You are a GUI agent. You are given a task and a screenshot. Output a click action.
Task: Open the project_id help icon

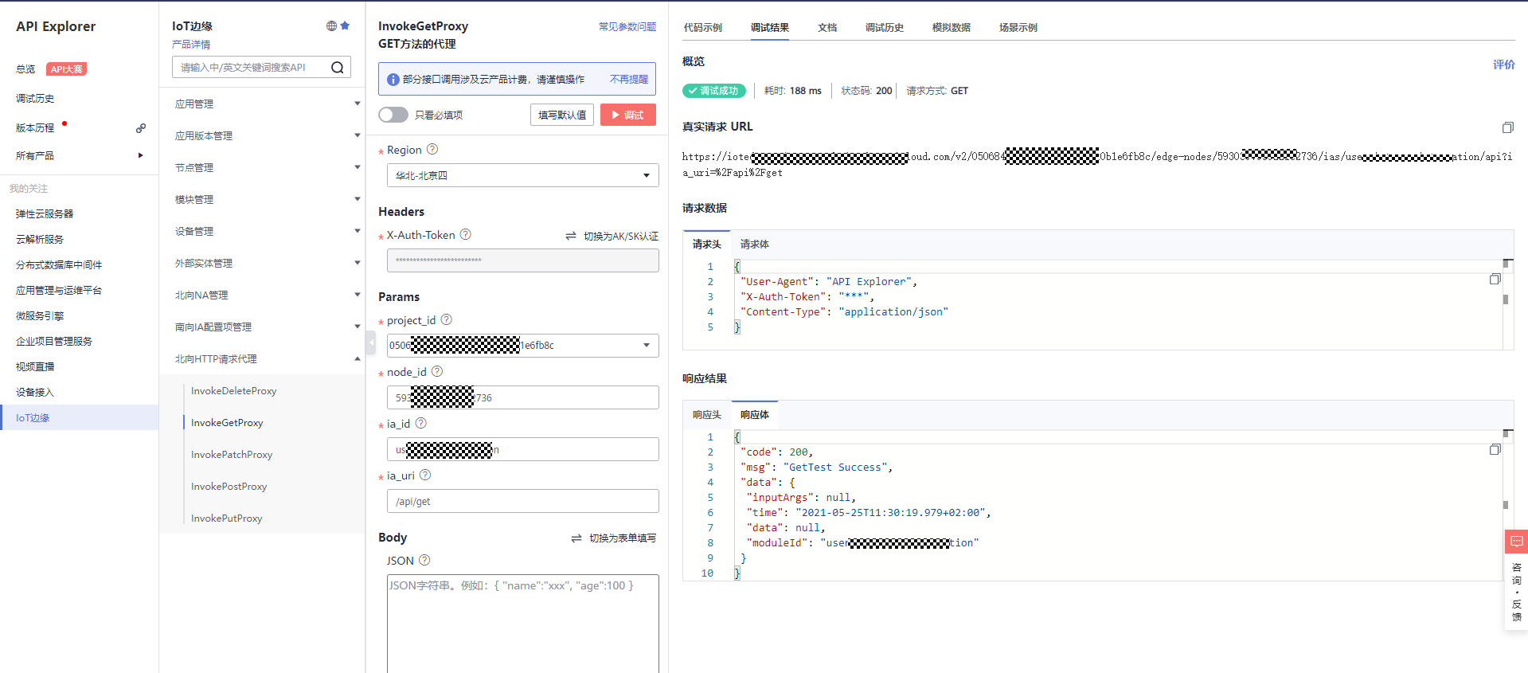click(447, 319)
